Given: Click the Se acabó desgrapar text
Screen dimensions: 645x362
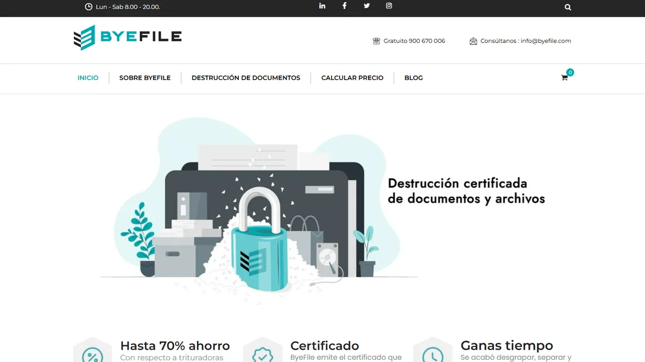Looking at the screenshot, I should (x=516, y=358).
